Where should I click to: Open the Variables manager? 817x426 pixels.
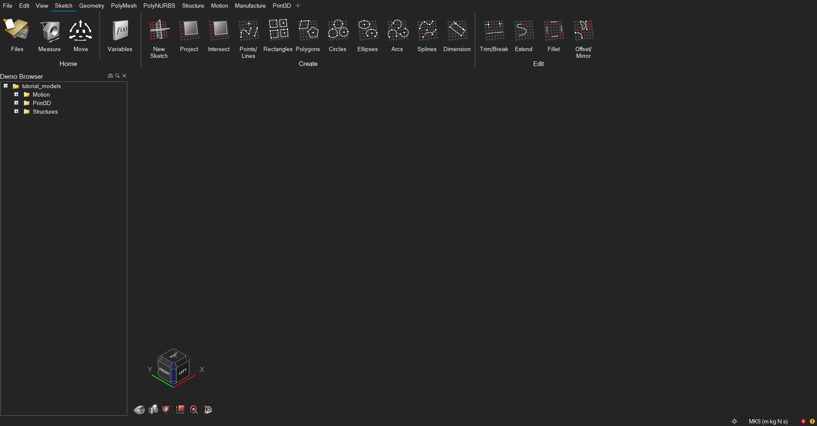tap(120, 34)
